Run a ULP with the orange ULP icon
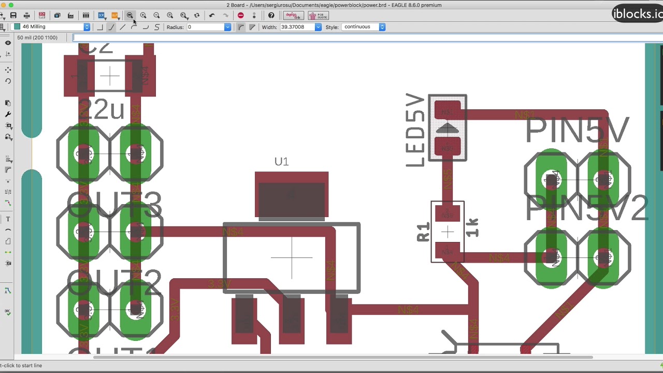The width and height of the screenshot is (663, 373). 115,16
